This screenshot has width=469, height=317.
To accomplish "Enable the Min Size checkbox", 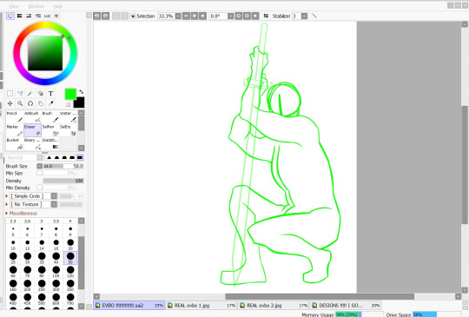I will coord(39,173).
